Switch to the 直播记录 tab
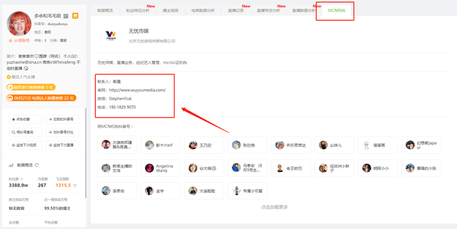 pyautogui.click(x=236, y=11)
